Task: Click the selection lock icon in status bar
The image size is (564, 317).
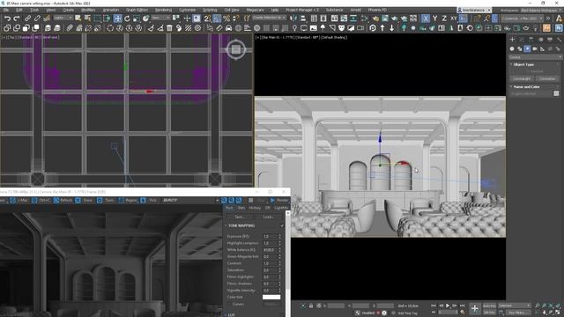Action: click(x=311, y=306)
